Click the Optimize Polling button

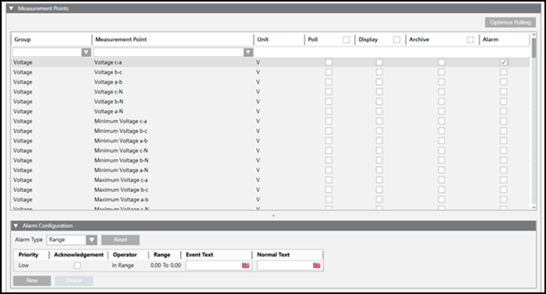pyautogui.click(x=511, y=22)
